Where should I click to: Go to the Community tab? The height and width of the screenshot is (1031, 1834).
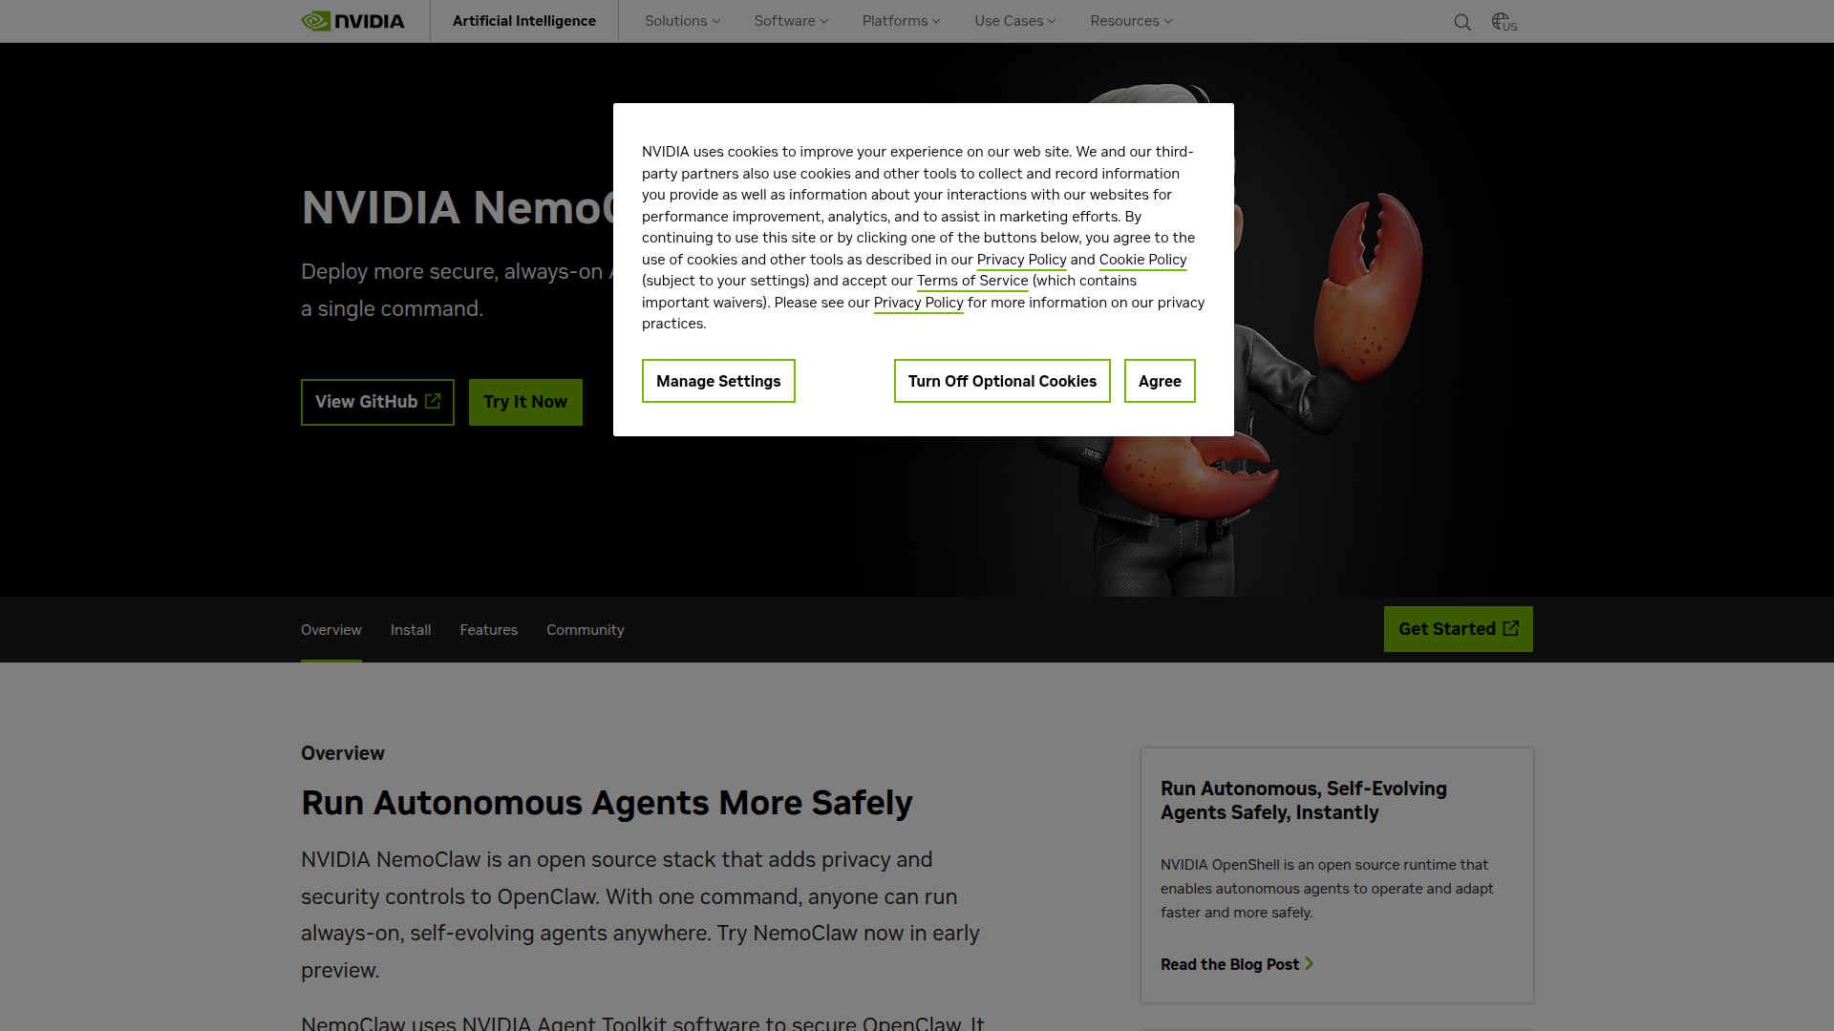[x=586, y=630]
